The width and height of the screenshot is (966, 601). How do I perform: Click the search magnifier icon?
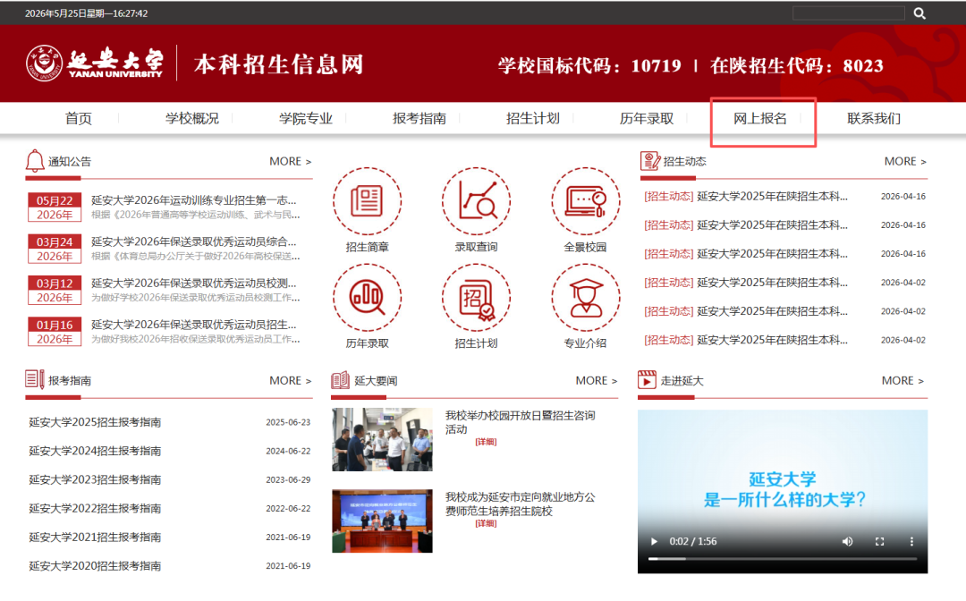click(x=919, y=13)
